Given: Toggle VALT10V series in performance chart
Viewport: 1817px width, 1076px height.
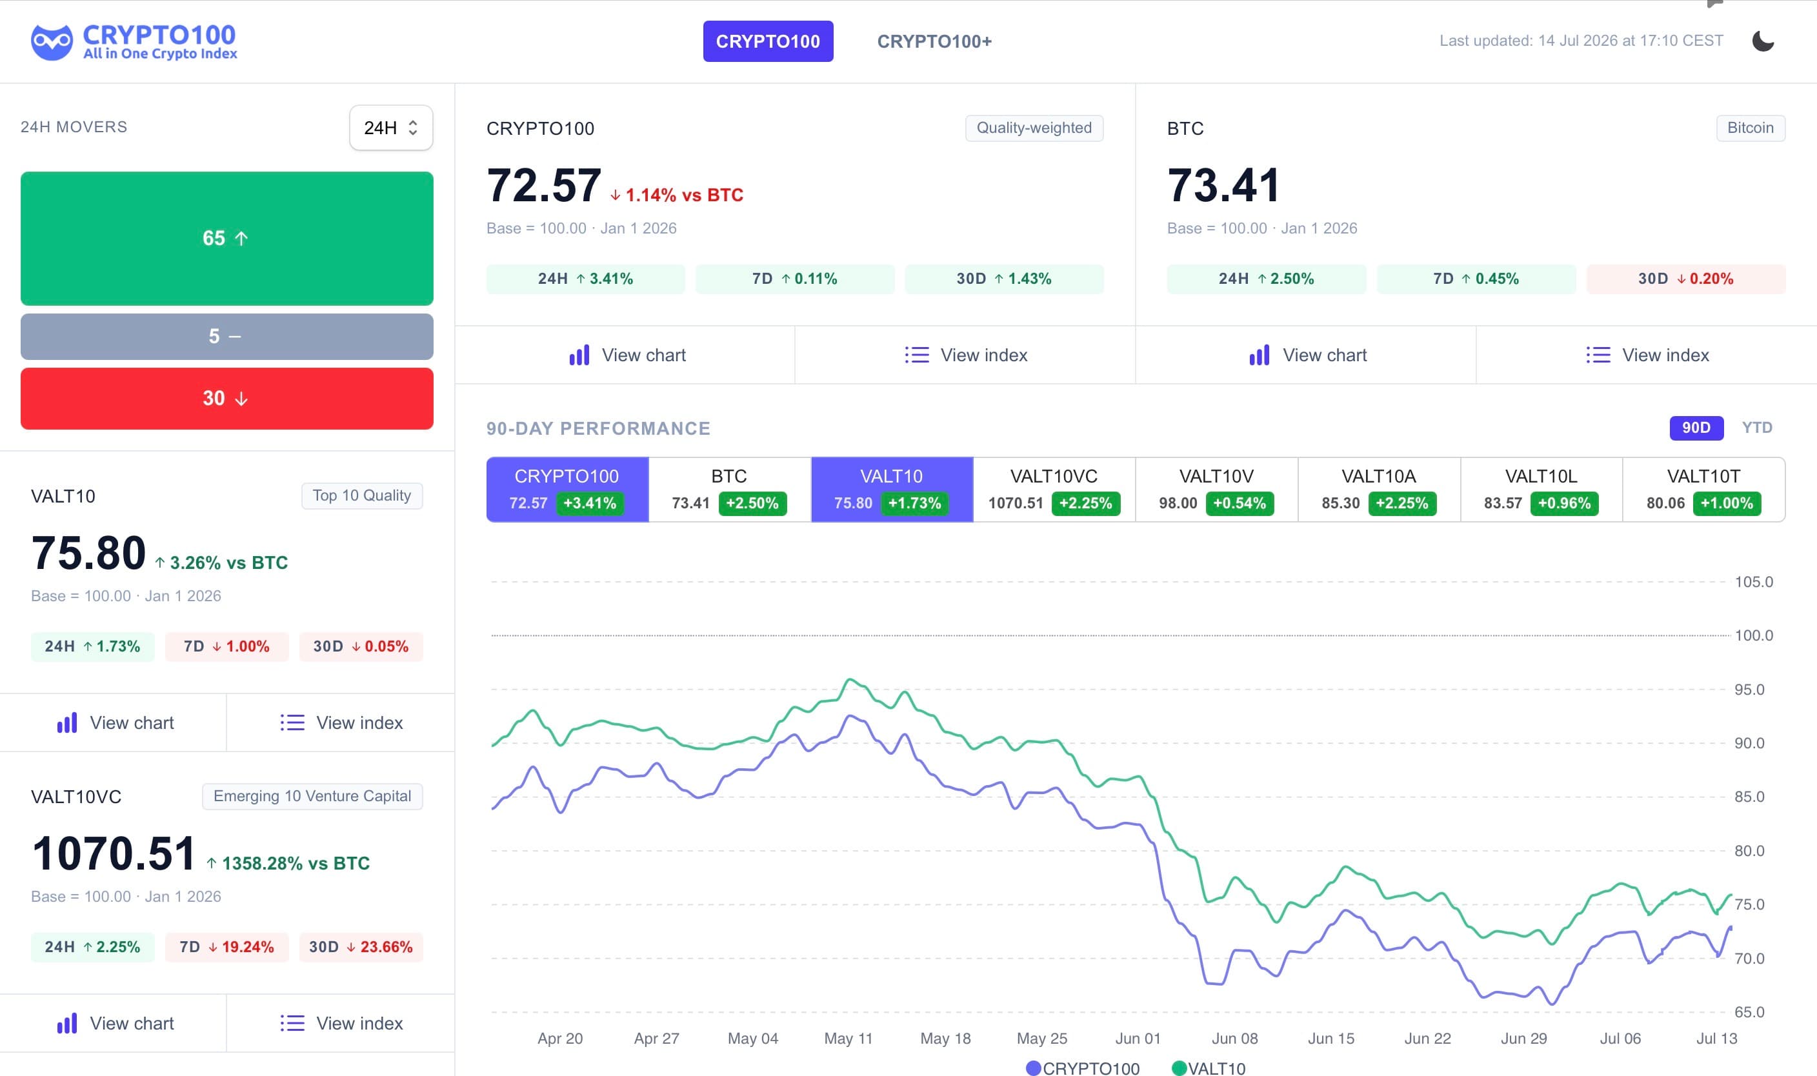Looking at the screenshot, I should point(1217,490).
